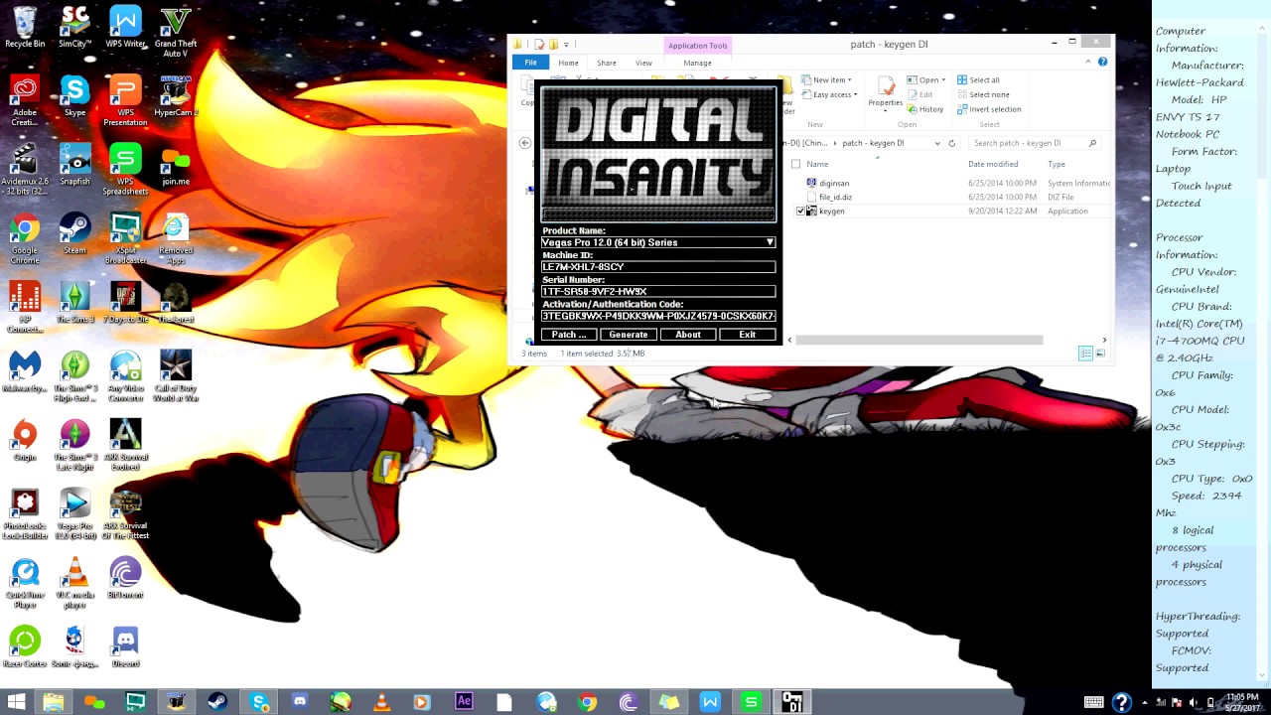1271x715 pixels.
Task: Click Select none in Explorer ribbon
Action: (982, 94)
